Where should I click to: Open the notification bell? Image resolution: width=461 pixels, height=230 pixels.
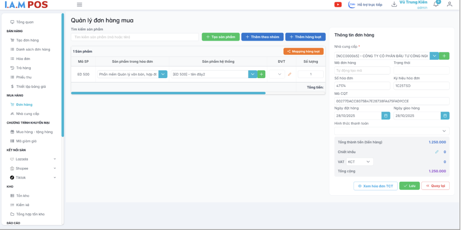tap(436, 4)
